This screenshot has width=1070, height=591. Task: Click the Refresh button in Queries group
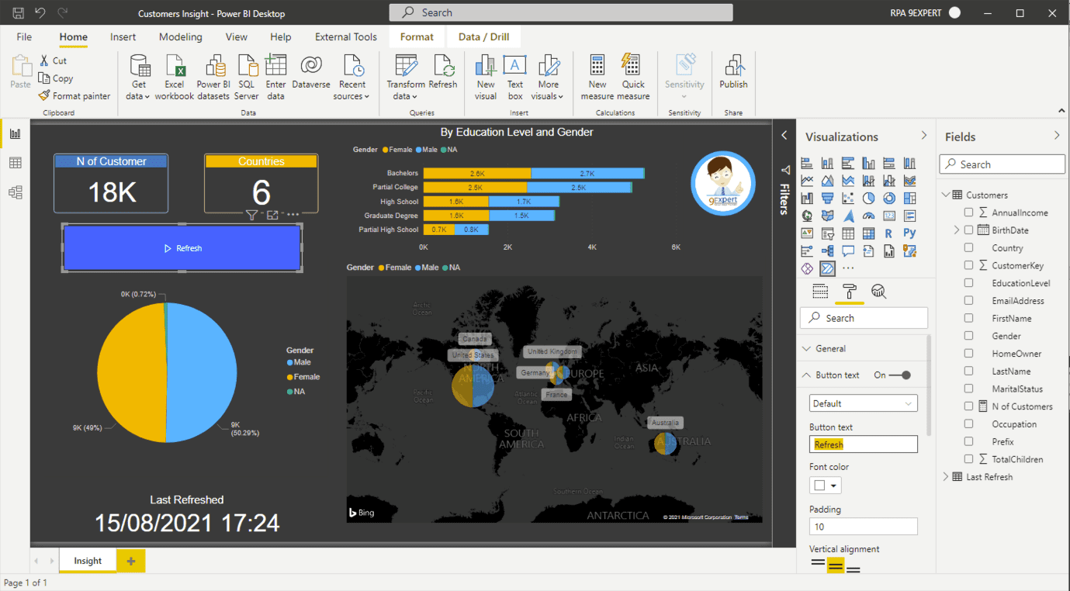443,74
